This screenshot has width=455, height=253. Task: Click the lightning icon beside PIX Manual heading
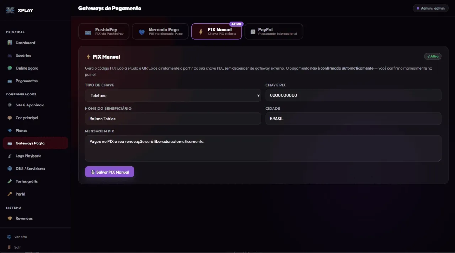coord(88,57)
